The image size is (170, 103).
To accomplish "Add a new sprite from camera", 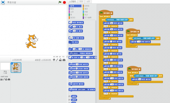I will [x=64, y=60].
